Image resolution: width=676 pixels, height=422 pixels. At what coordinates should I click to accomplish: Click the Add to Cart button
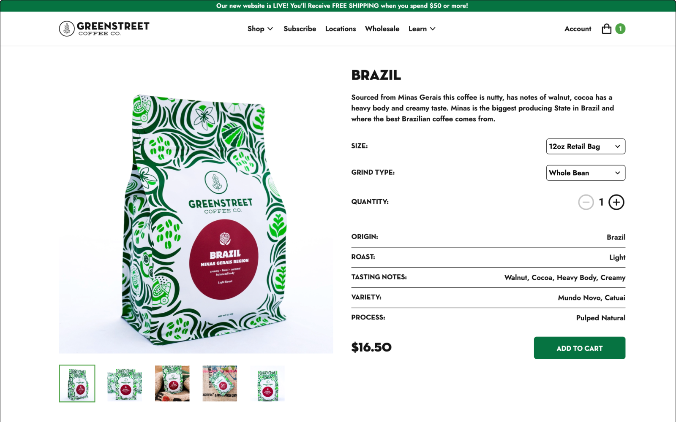(580, 348)
